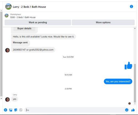Click the left page scrollbar up arrow
Image resolution: width=138 pixels, height=115 pixels.
click(x=1, y=10)
